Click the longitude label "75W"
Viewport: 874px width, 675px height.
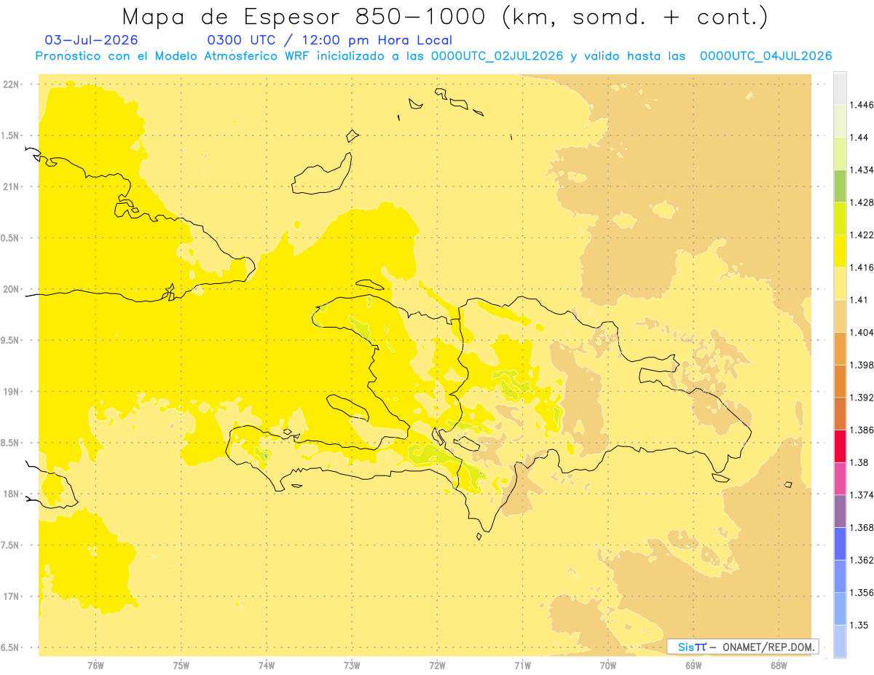coord(181,666)
